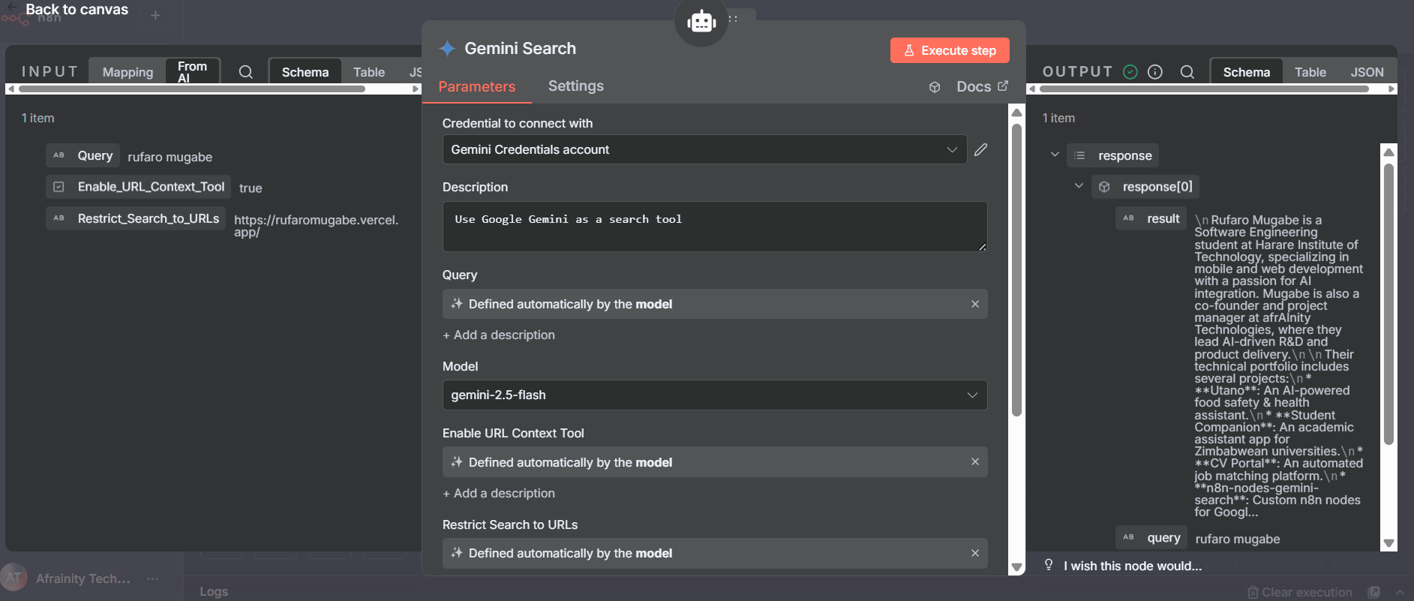
Task: Open the Settings tab
Action: [575, 86]
